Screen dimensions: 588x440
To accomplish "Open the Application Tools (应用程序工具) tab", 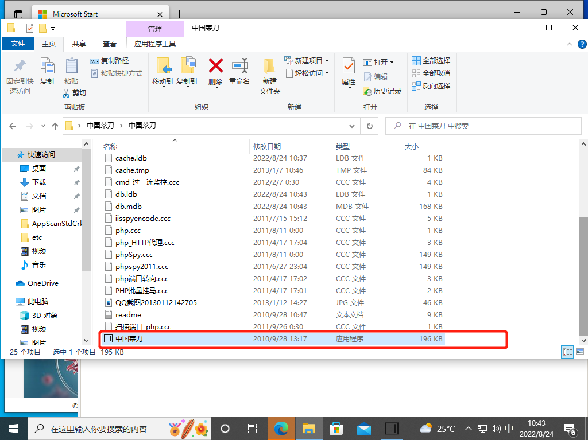I will point(155,44).
